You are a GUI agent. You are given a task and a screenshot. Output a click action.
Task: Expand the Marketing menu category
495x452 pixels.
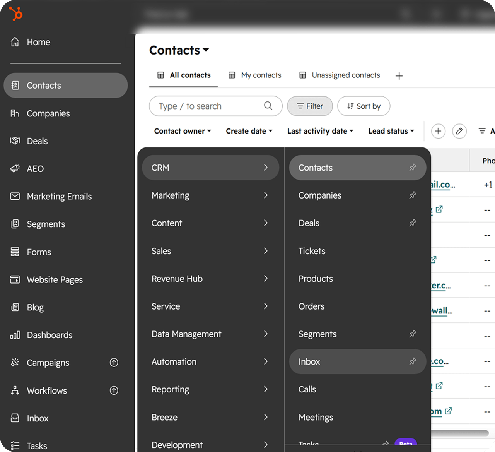point(210,195)
